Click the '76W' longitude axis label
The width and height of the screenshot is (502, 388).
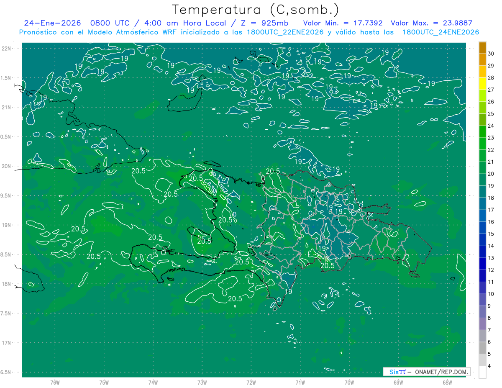tap(55, 383)
